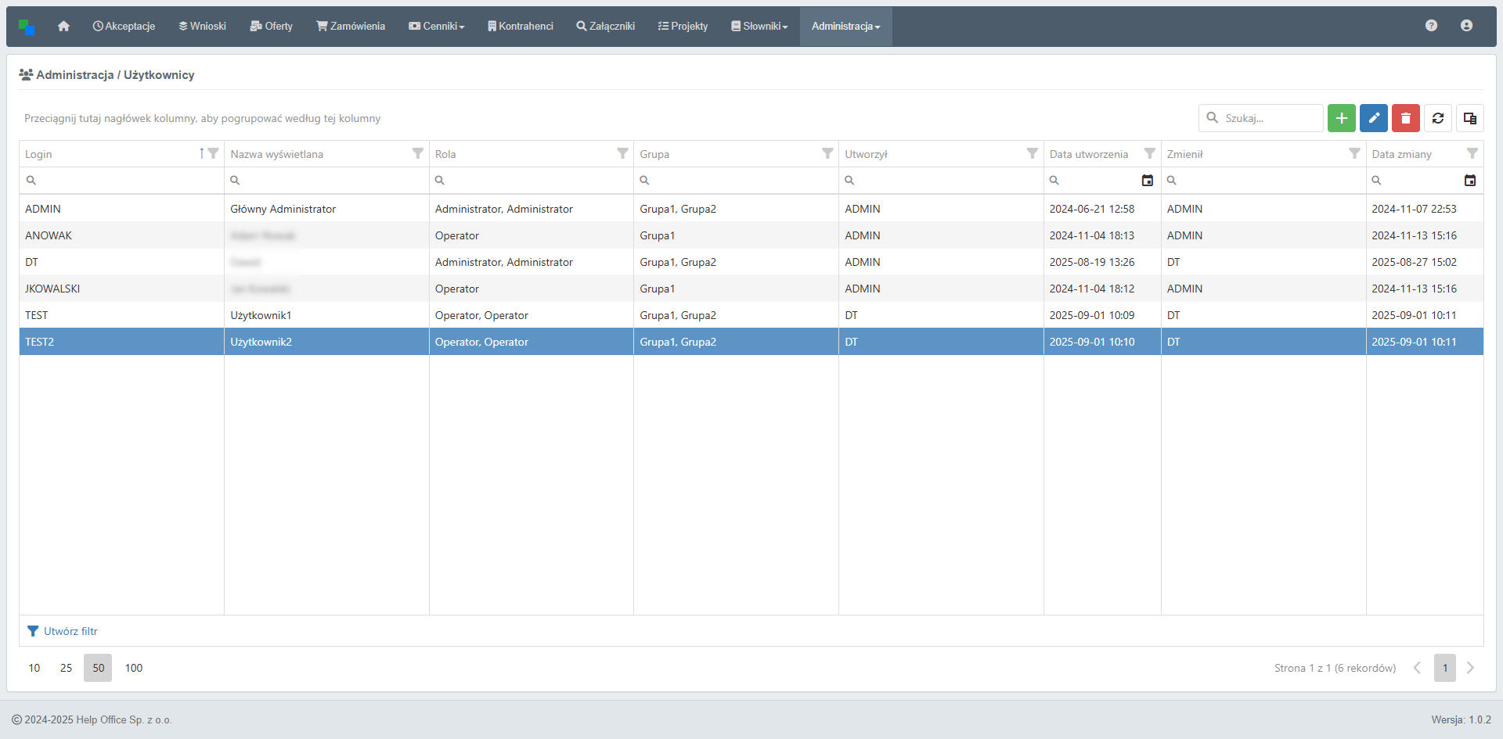Refresh the users grid
Viewport: 1503px width, 739px height.
tap(1437, 118)
